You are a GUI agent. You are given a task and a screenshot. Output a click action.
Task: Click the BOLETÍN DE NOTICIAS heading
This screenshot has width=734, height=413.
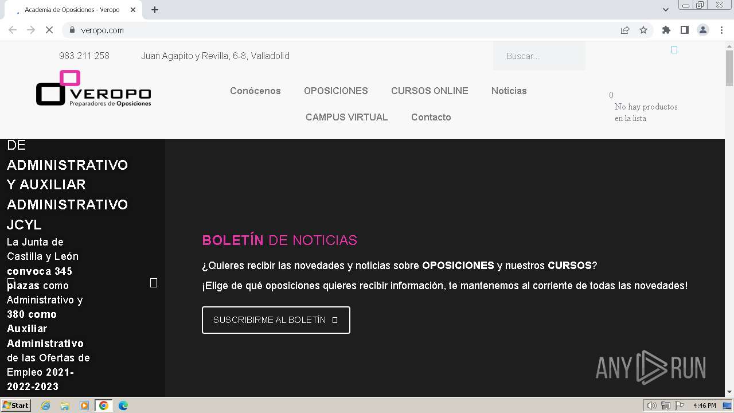(x=279, y=240)
